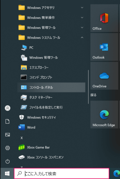
Task: Launch the Word app icon
Action: pos(21,127)
